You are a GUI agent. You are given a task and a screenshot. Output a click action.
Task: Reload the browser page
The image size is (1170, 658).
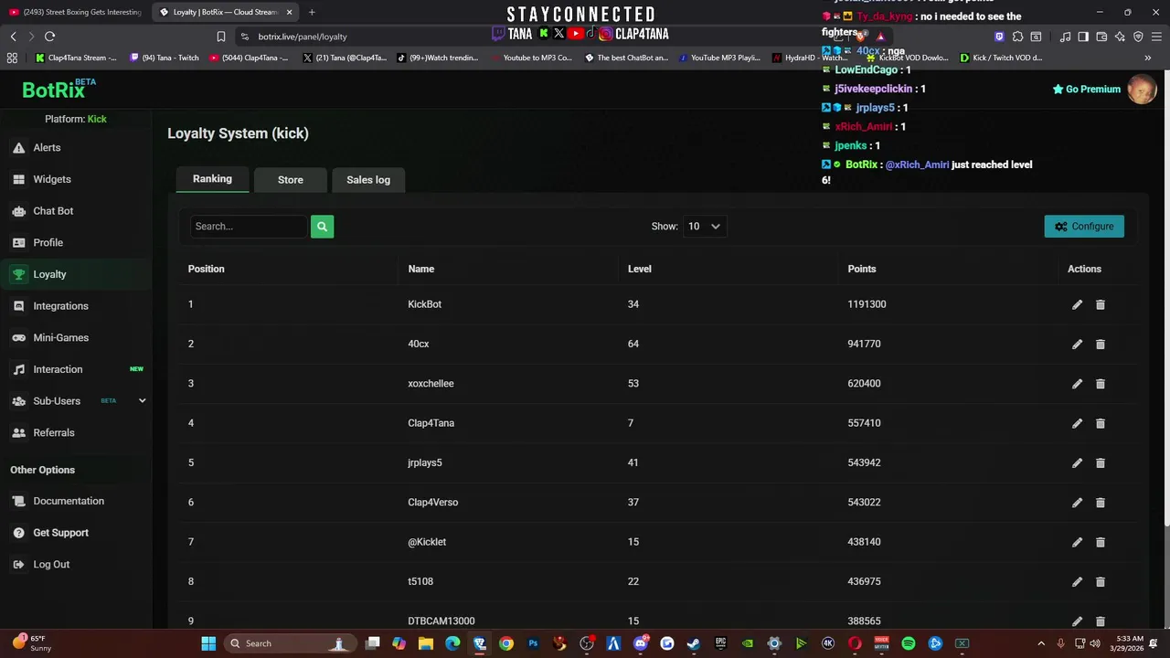(x=49, y=37)
